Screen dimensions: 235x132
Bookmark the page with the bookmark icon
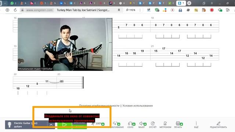119,10
